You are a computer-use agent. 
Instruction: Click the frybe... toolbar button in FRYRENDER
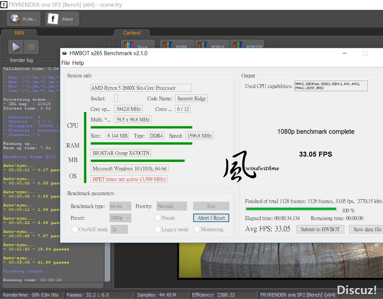coord(24,19)
